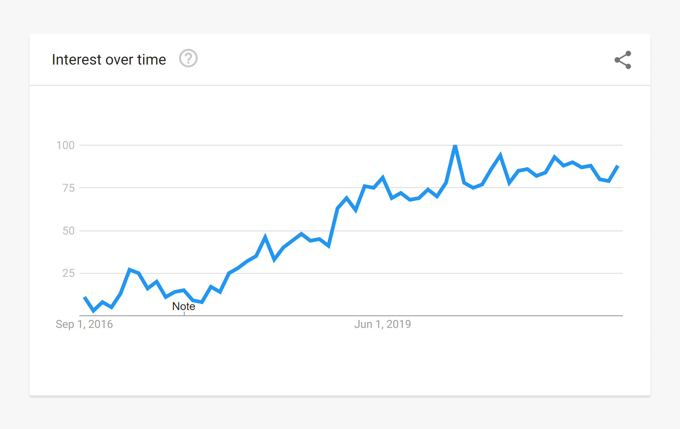
Task: Click the 100 horizontal gridline
Action: pos(351,145)
